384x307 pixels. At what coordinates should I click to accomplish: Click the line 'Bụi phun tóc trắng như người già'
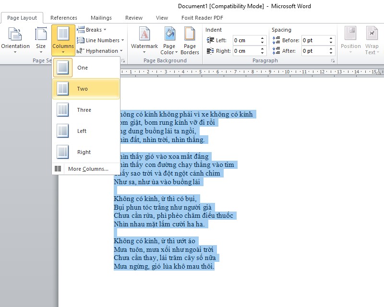point(163,207)
